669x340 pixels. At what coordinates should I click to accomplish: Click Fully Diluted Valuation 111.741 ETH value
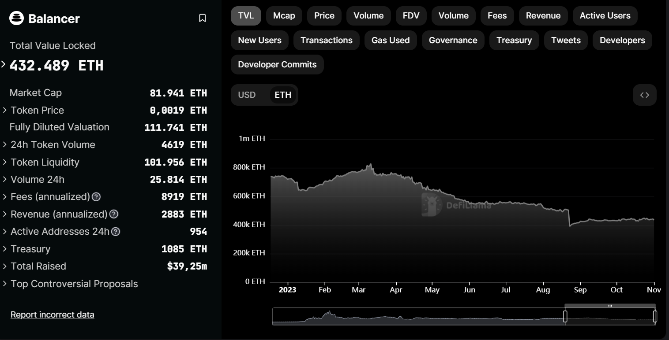[176, 128]
